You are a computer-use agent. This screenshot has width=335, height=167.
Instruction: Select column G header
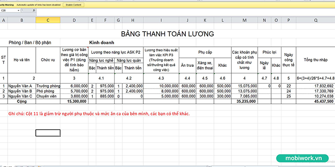(118, 20)
